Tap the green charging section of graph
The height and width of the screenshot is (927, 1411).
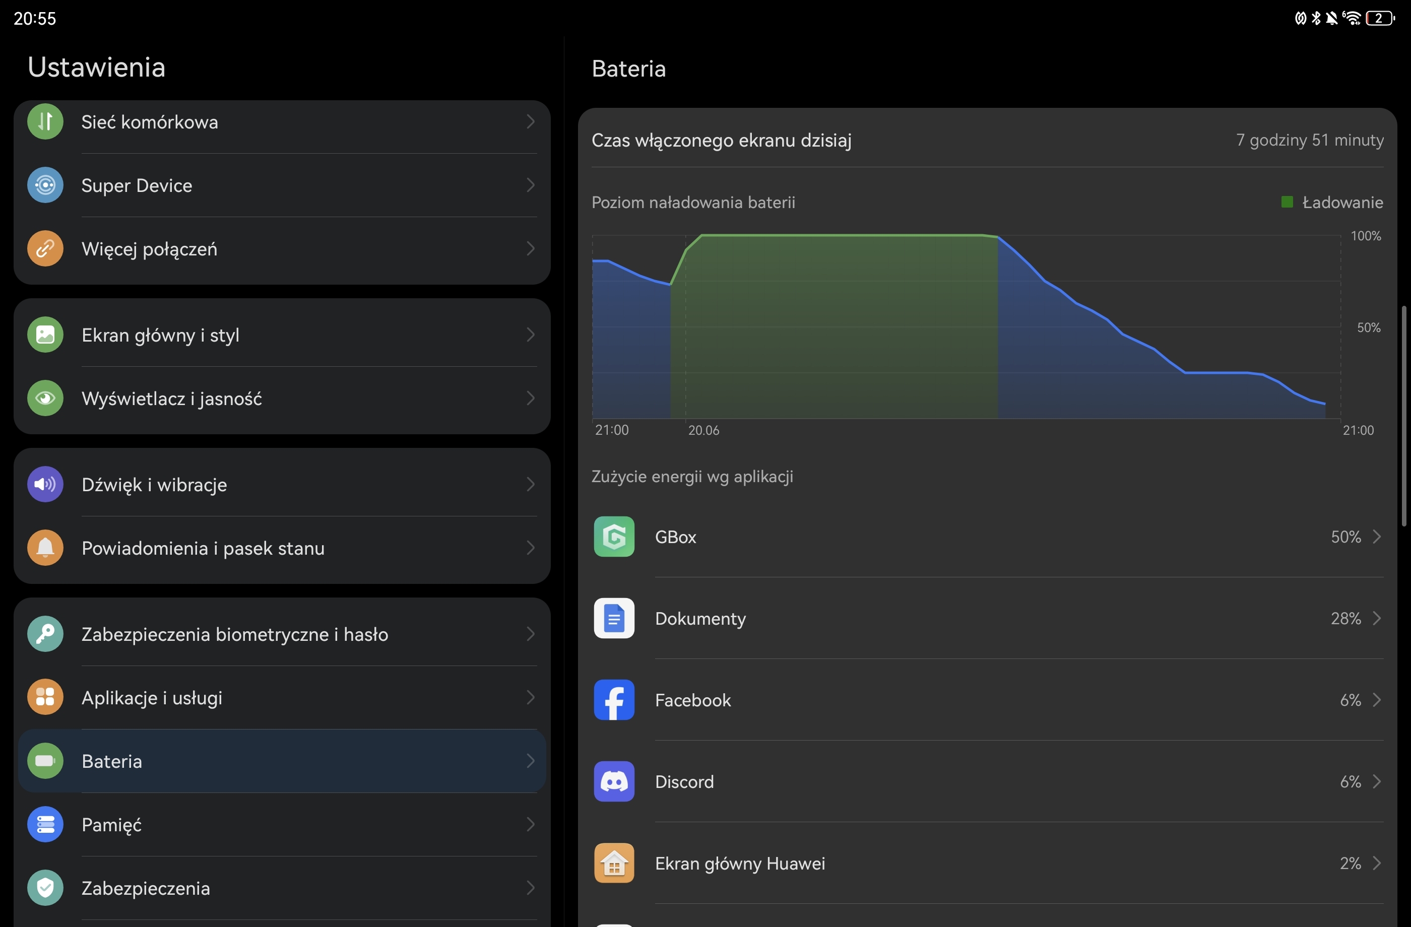pos(834,326)
